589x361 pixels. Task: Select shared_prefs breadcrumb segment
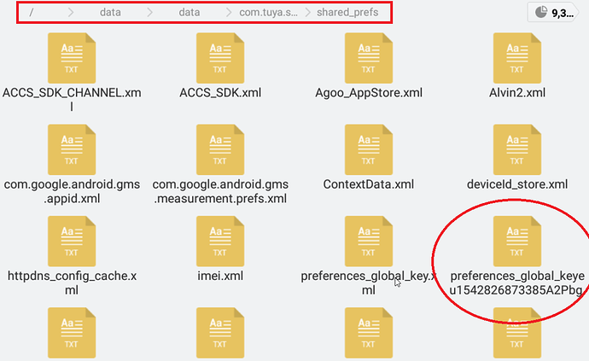[347, 13]
